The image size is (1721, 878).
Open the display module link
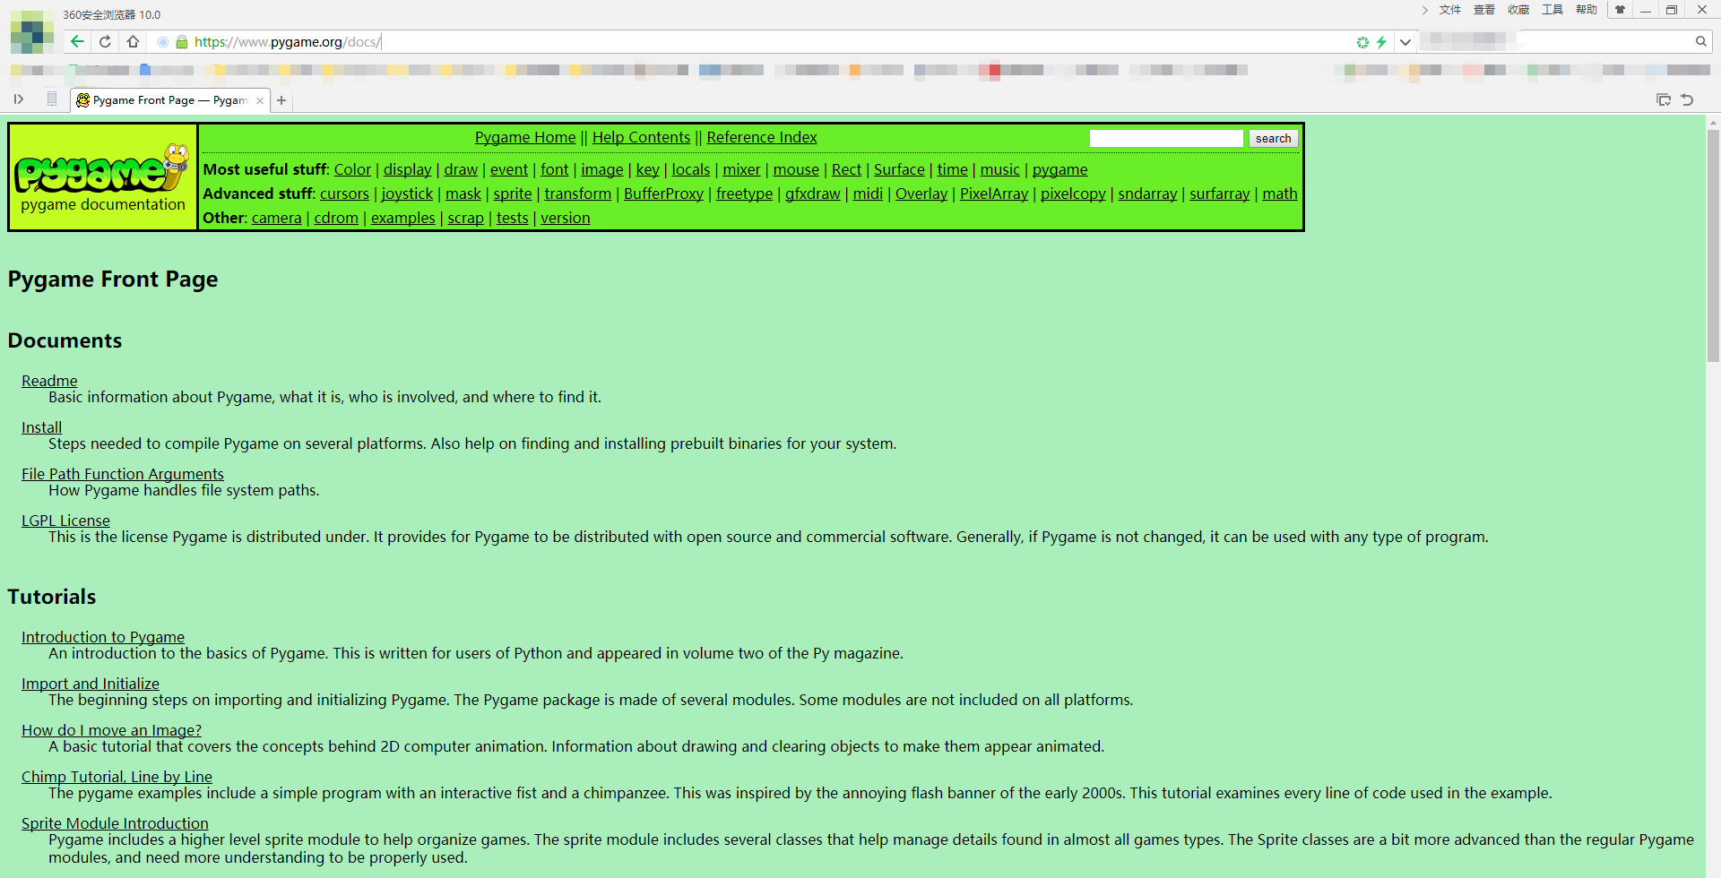pyautogui.click(x=408, y=169)
